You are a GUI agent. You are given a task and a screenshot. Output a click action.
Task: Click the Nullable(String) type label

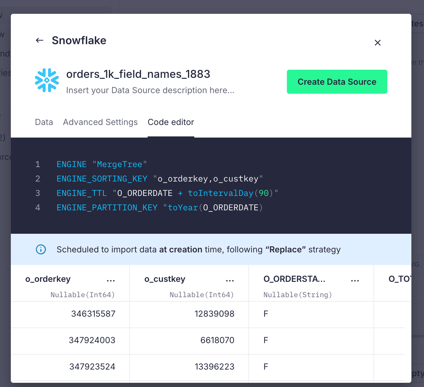pos(297,295)
